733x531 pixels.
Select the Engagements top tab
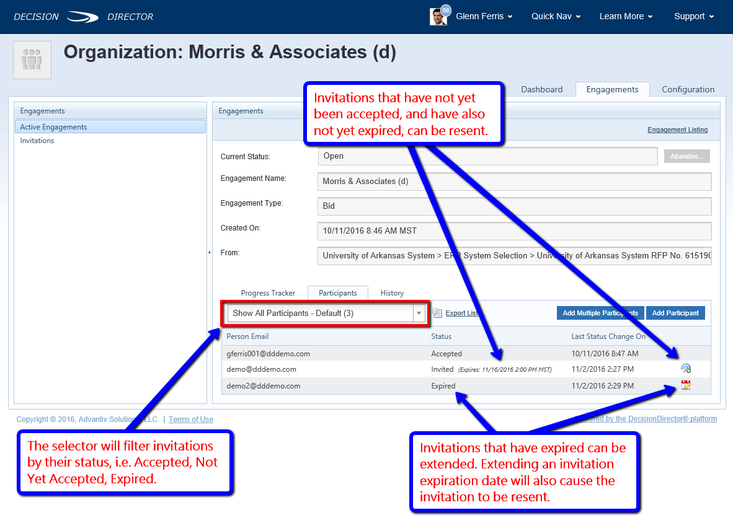coord(612,89)
